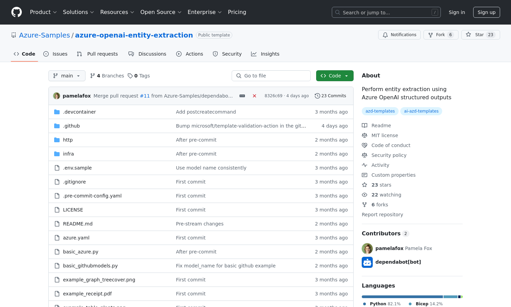Expand the Resources menu
Screen dimensions: 511x307
click(117, 12)
